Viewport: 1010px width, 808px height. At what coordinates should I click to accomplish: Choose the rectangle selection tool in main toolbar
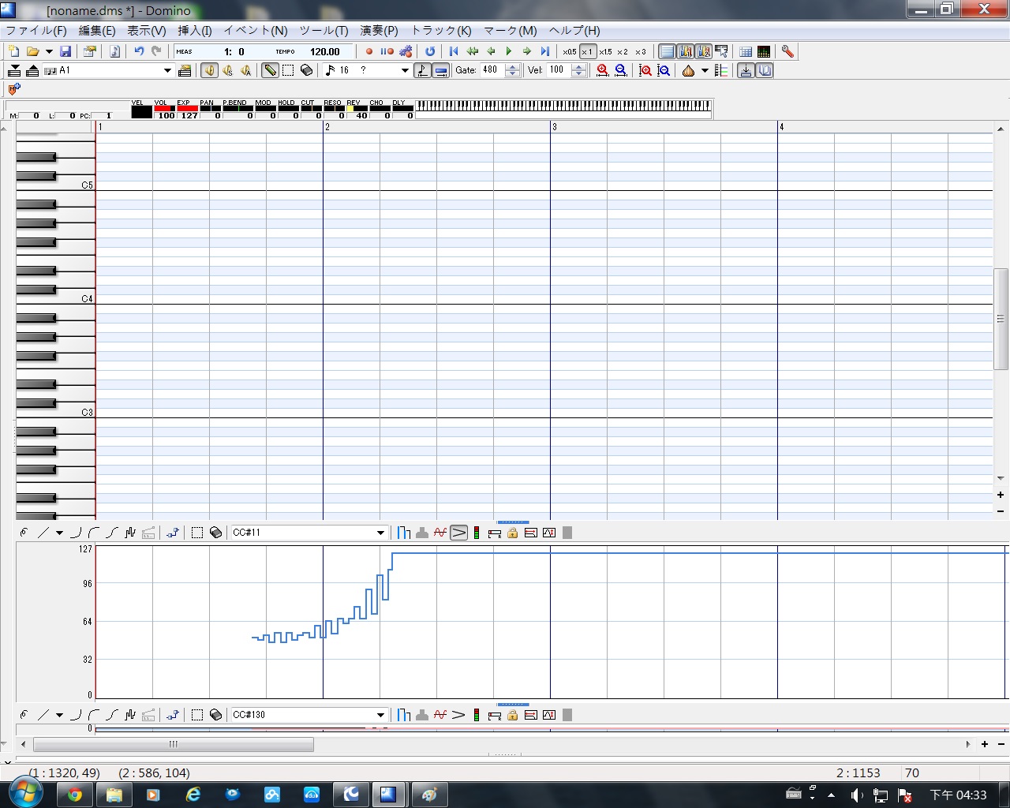(288, 70)
